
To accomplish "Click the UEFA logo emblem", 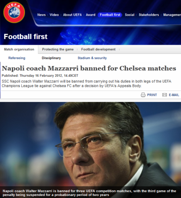I will [14, 12].
